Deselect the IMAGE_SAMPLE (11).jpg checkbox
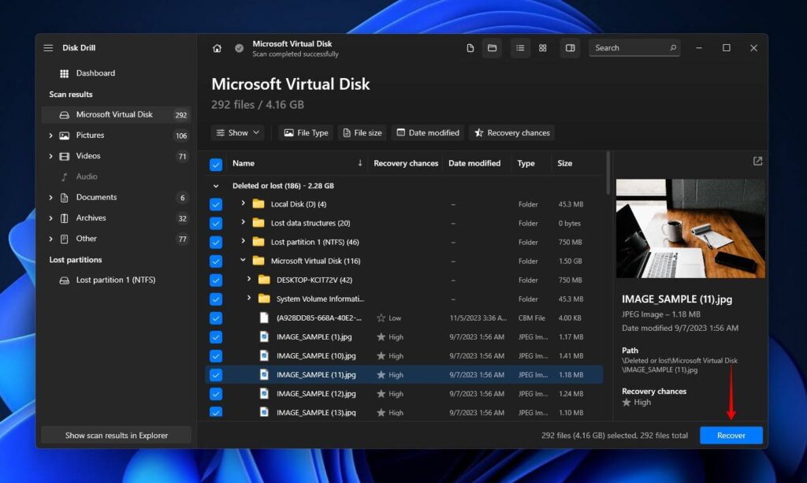Image resolution: width=807 pixels, height=483 pixels. (x=215, y=374)
